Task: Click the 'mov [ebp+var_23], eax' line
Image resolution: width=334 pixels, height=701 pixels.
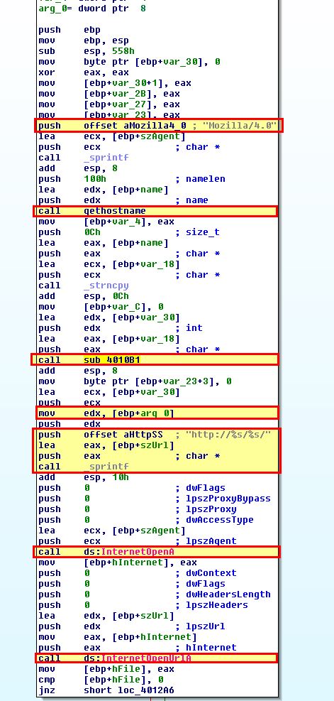Action: click(x=109, y=115)
